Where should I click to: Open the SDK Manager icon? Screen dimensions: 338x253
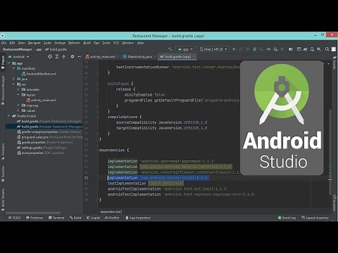click(x=319, y=49)
